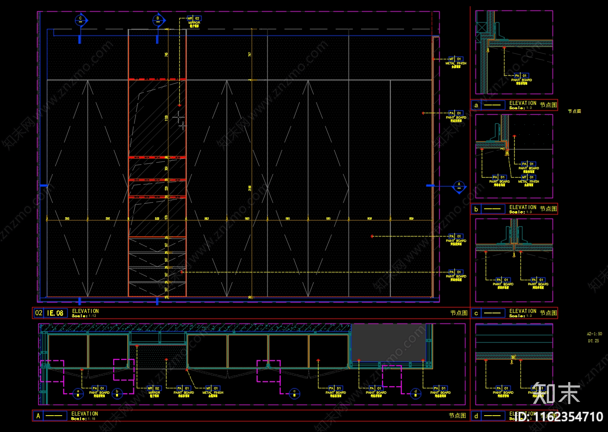Select the left PA 01 tag in detail c
This screenshot has height=432, width=608.
pyautogui.click(x=503, y=283)
